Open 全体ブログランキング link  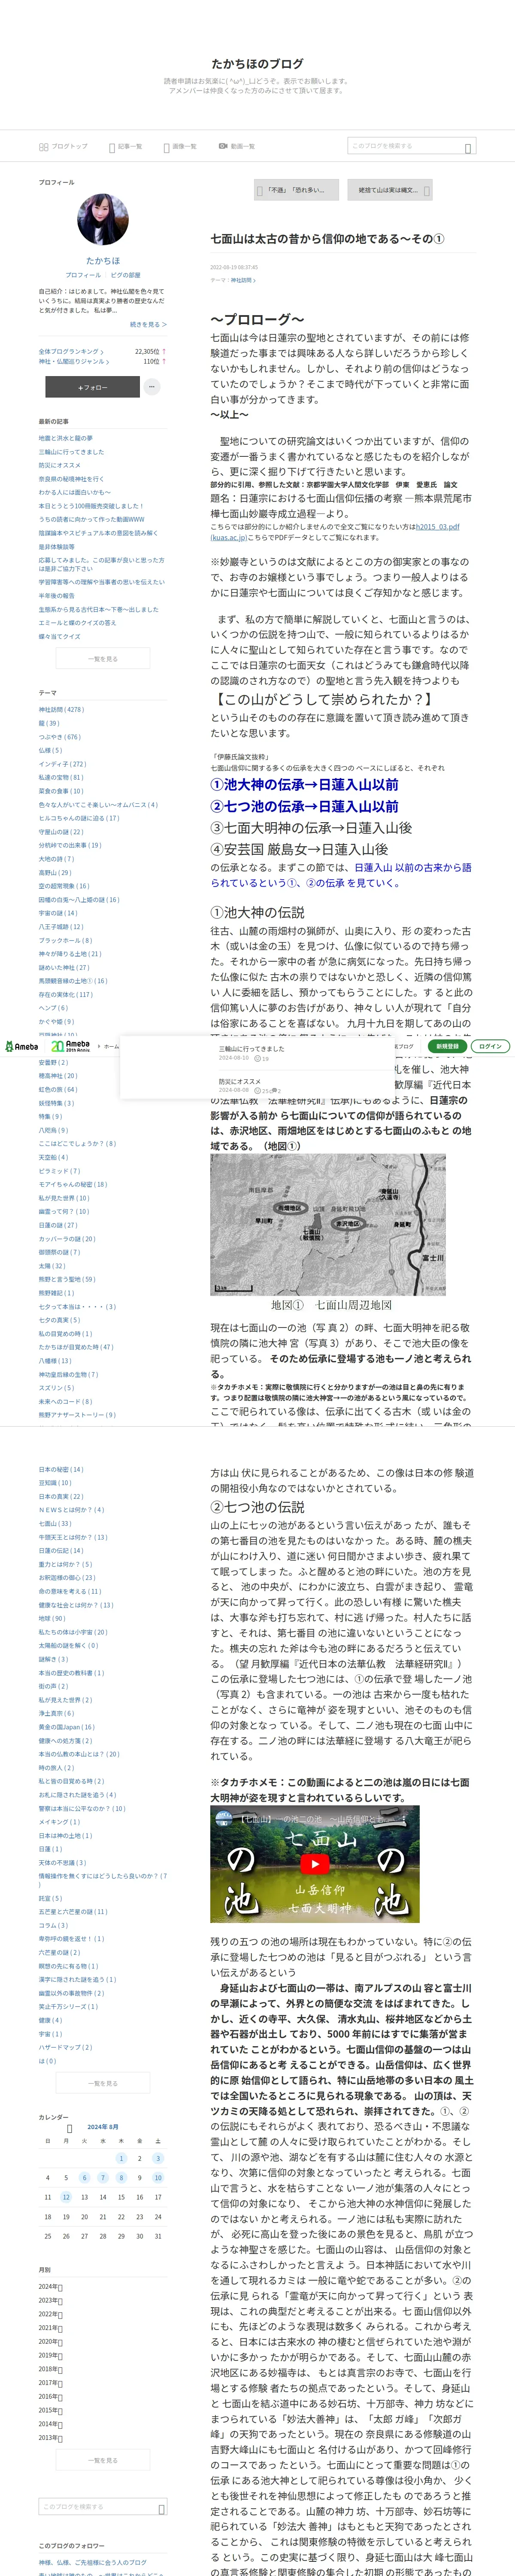tap(70, 351)
